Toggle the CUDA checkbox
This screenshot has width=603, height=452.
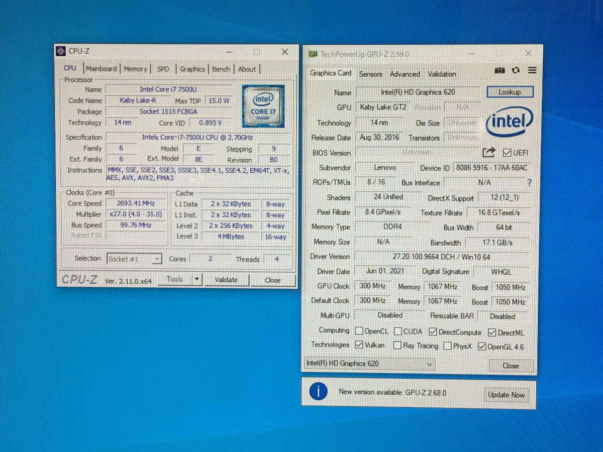(x=398, y=331)
